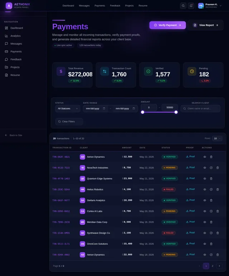Delete the Stellaris Analytics transaction

point(211,200)
